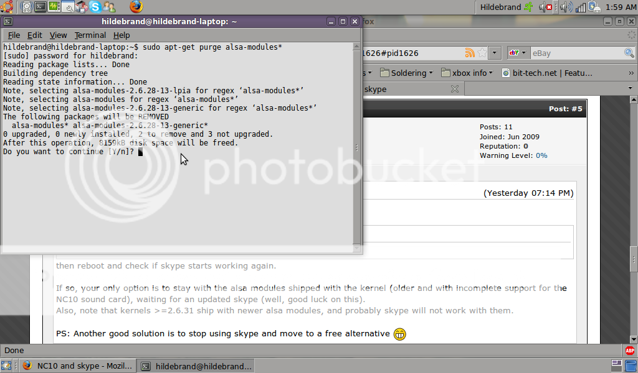Click the 1:59 AM clock
638x373 pixels.
pos(621,7)
